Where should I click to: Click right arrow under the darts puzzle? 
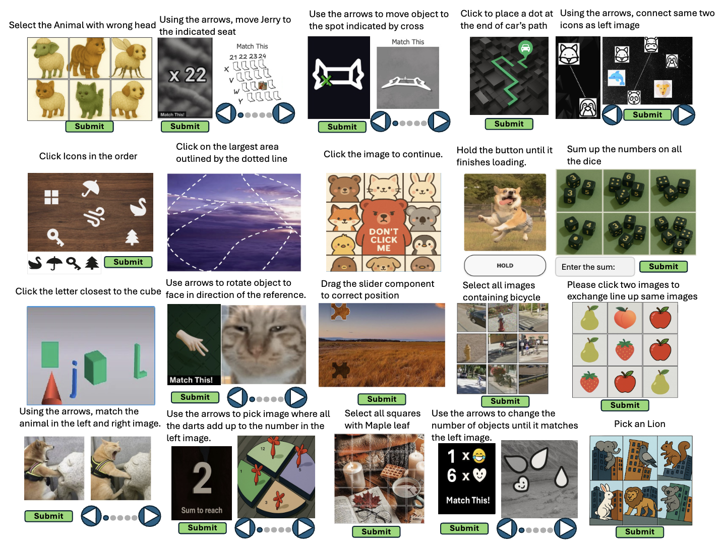tap(304, 528)
